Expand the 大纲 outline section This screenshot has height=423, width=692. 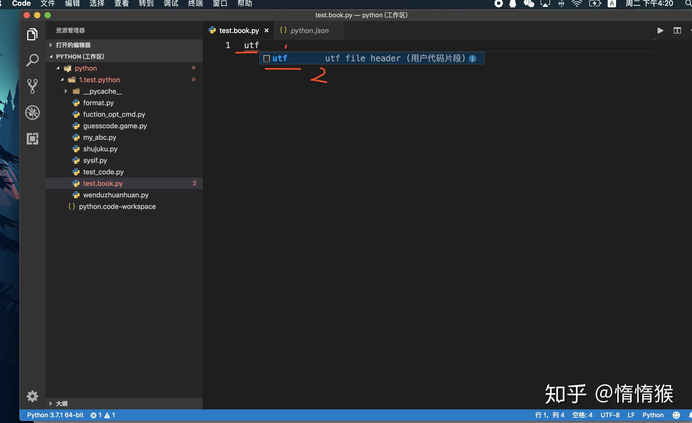click(x=51, y=403)
